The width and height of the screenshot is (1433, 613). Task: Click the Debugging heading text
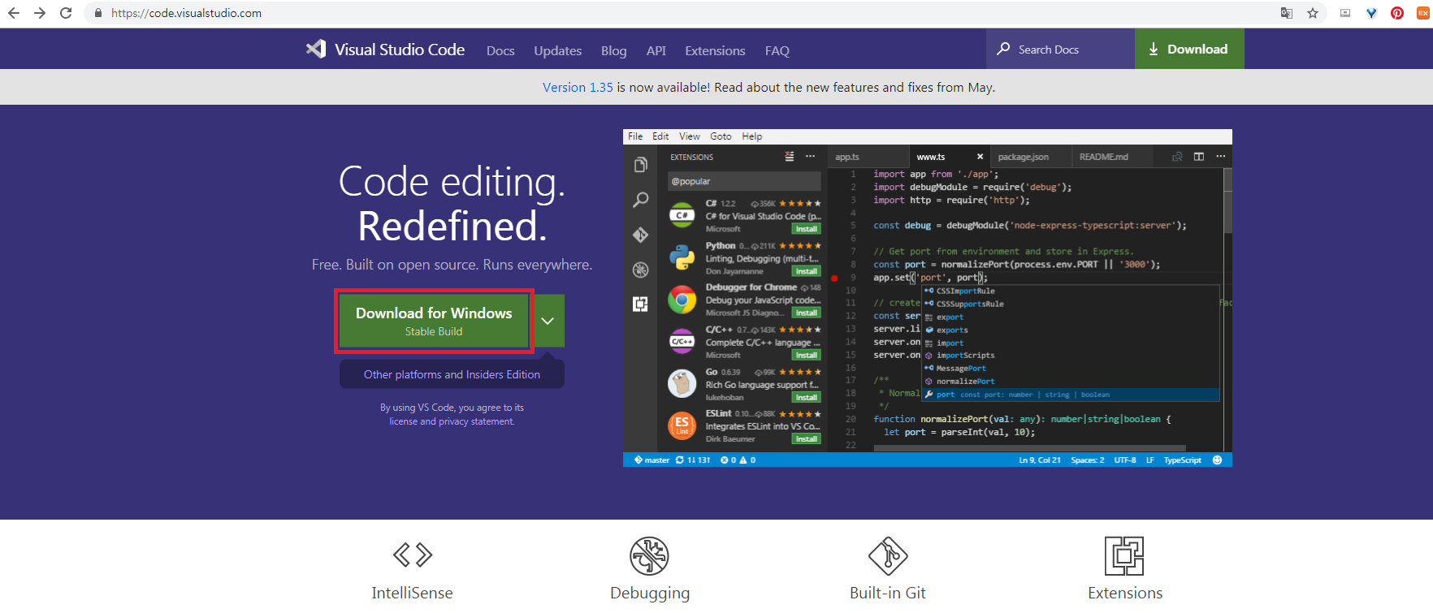pos(650,593)
